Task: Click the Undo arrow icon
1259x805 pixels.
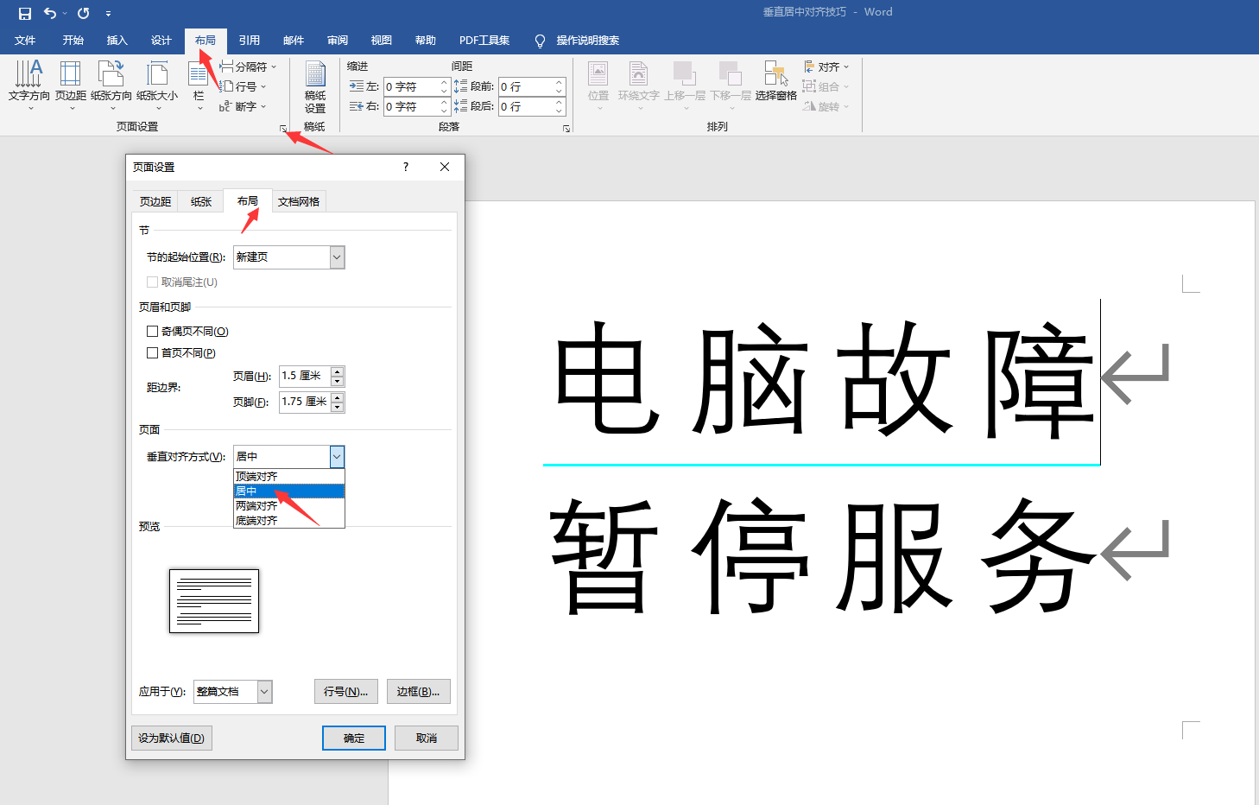Action: point(50,13)
